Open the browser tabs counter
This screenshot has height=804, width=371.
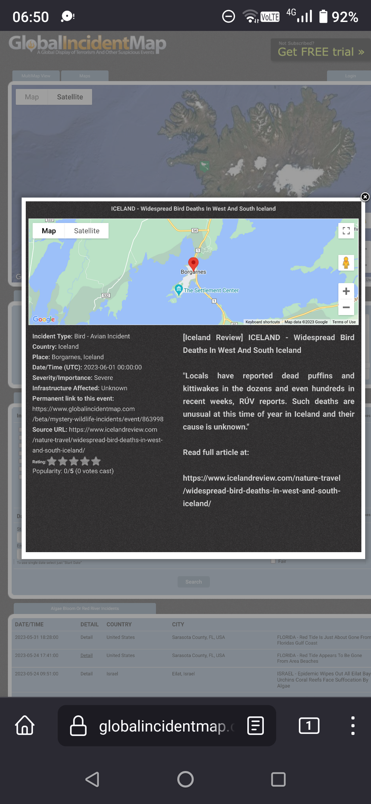pos(309,726)
